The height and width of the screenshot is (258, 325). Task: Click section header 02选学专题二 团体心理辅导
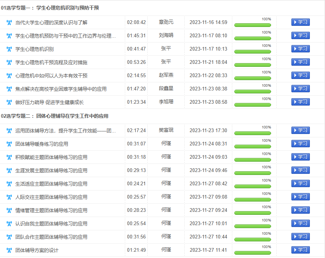tap(55, 116)
